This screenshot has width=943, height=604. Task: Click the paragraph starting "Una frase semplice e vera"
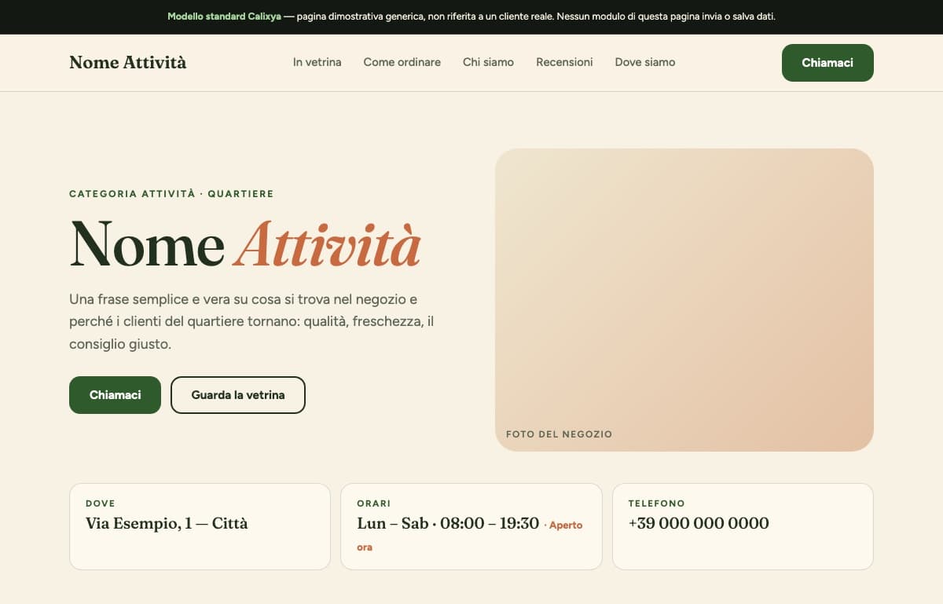(x=251, y=321)
